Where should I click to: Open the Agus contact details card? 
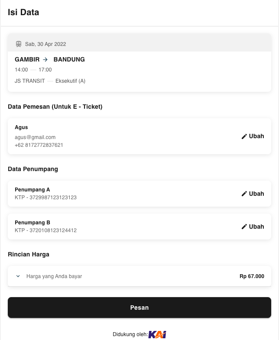139,136
